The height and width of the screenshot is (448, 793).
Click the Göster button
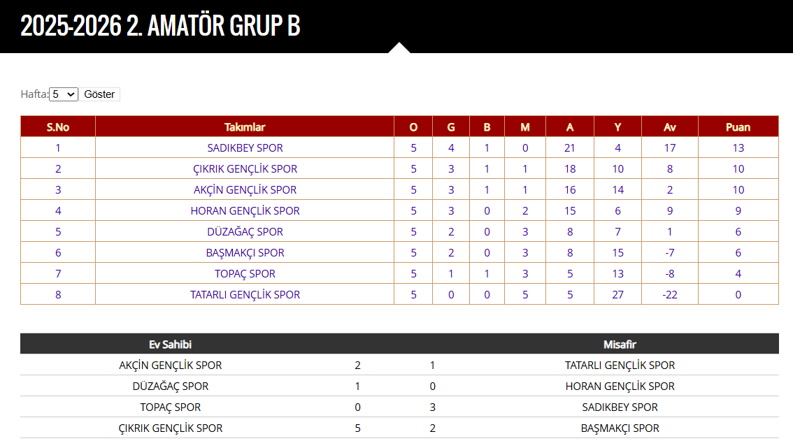point(99,94)
